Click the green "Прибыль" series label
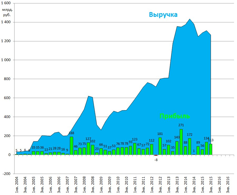This screenshot has width=237, height=195. pyautogui.click(x=175, y=116)
